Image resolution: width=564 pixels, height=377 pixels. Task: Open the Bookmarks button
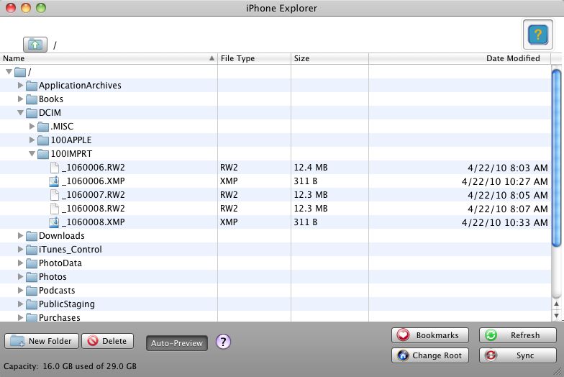coord(430,335)
